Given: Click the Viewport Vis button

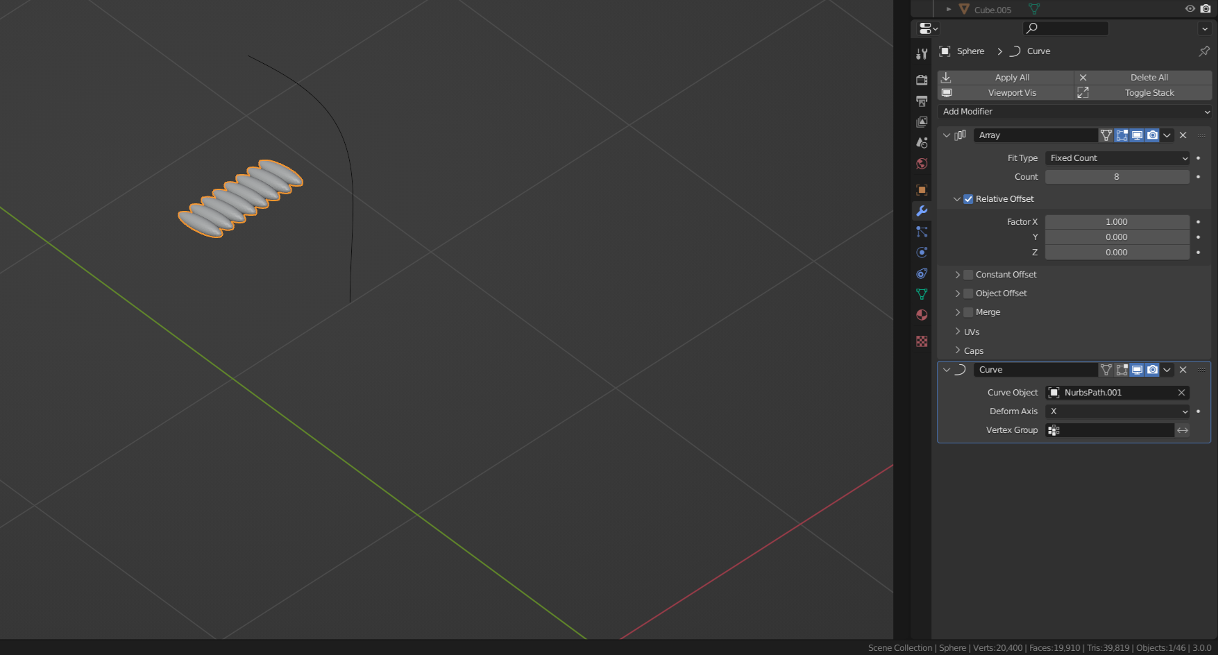Looking at the screenshot, I should click(1006, 92).
